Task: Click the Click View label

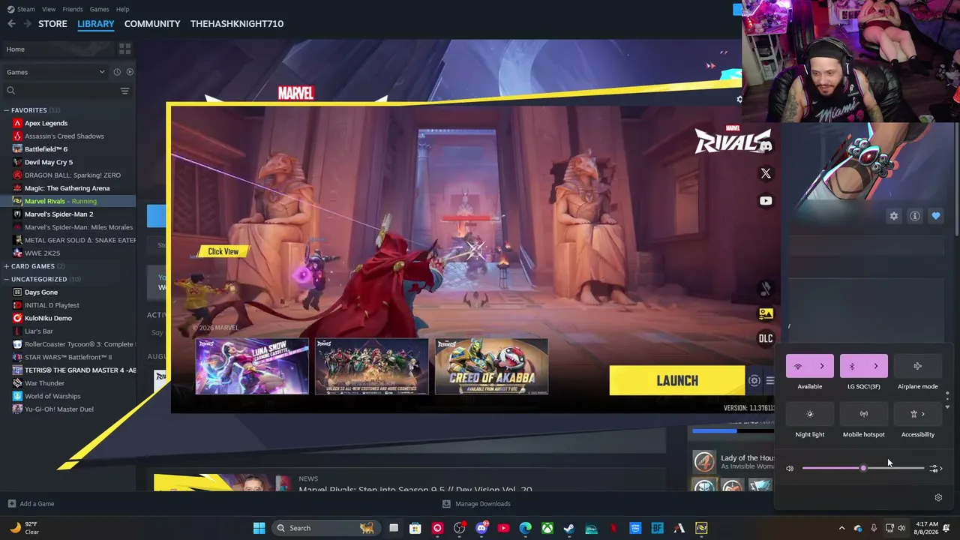Action: [x=223, y=252]
